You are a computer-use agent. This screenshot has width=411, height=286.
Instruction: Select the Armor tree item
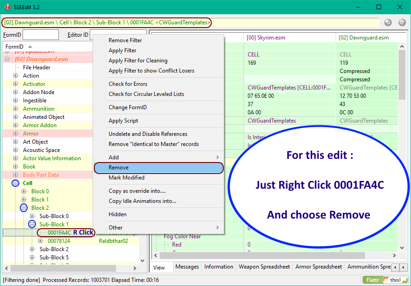click(31, 134)
